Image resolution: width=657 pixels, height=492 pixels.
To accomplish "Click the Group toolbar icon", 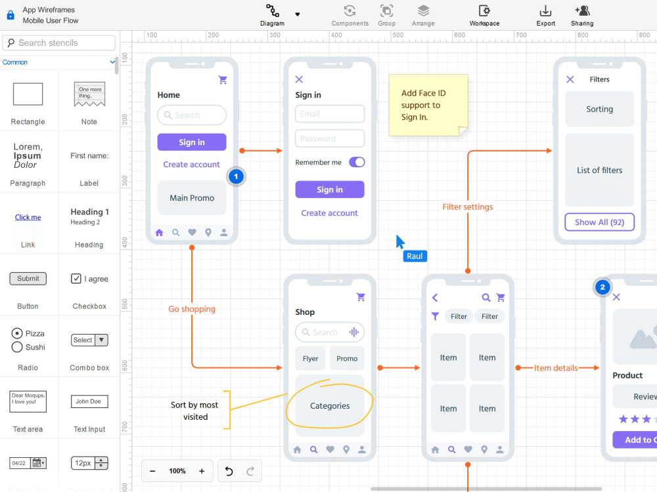I will coord(386,15).
